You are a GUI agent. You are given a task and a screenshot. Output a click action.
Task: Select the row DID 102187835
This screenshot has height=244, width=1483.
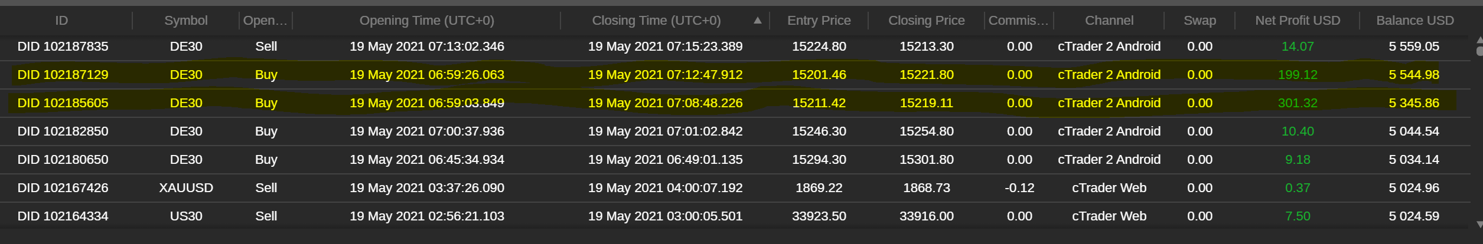(x=734, y=47)
